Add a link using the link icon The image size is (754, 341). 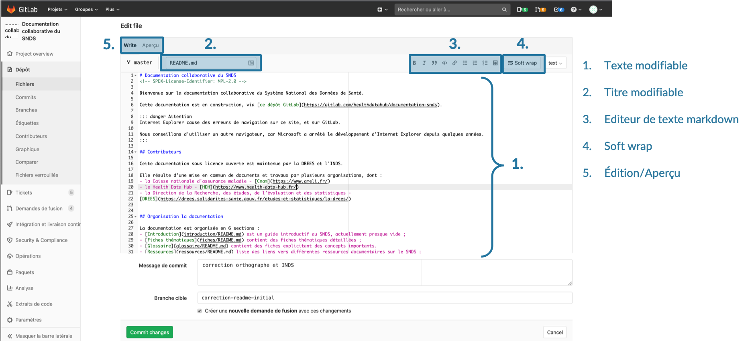coord(454,63)
